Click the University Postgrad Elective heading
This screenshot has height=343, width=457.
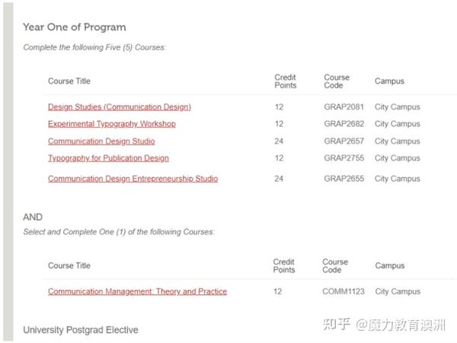pos(81,330)
